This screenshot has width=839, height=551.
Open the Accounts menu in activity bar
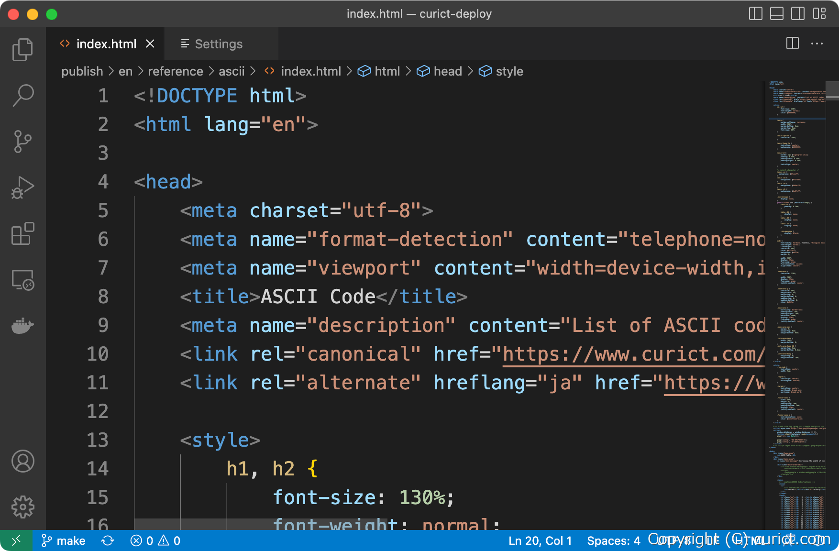click(22, 462)
